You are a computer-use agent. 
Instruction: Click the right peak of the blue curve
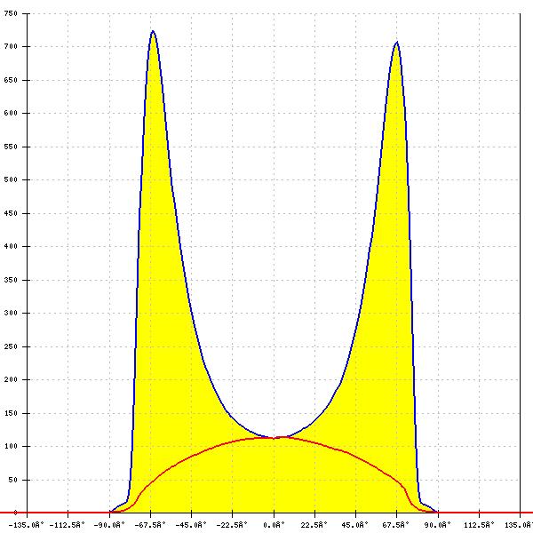pos(396,43)
